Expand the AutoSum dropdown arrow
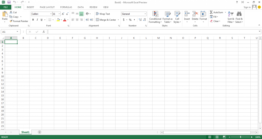 point(225,12)
